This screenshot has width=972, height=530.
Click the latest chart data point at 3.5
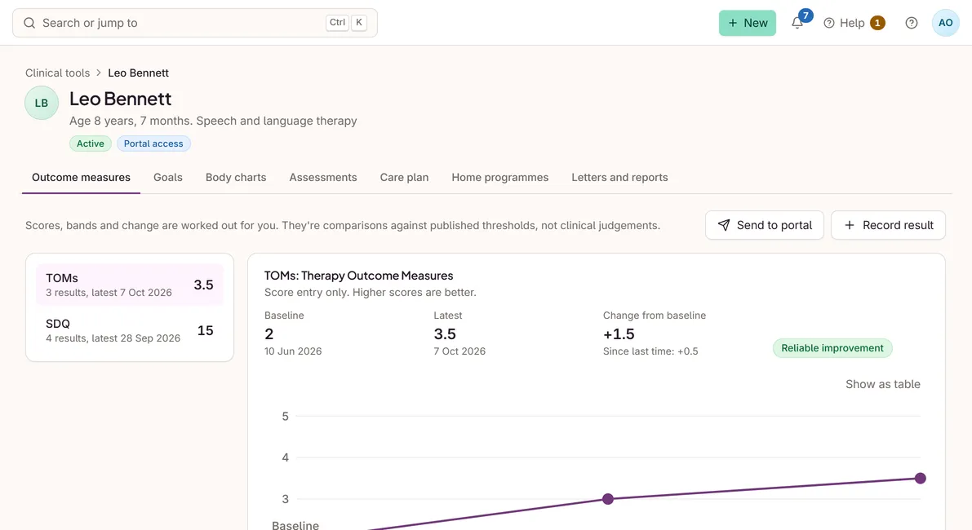coord(920,478)
